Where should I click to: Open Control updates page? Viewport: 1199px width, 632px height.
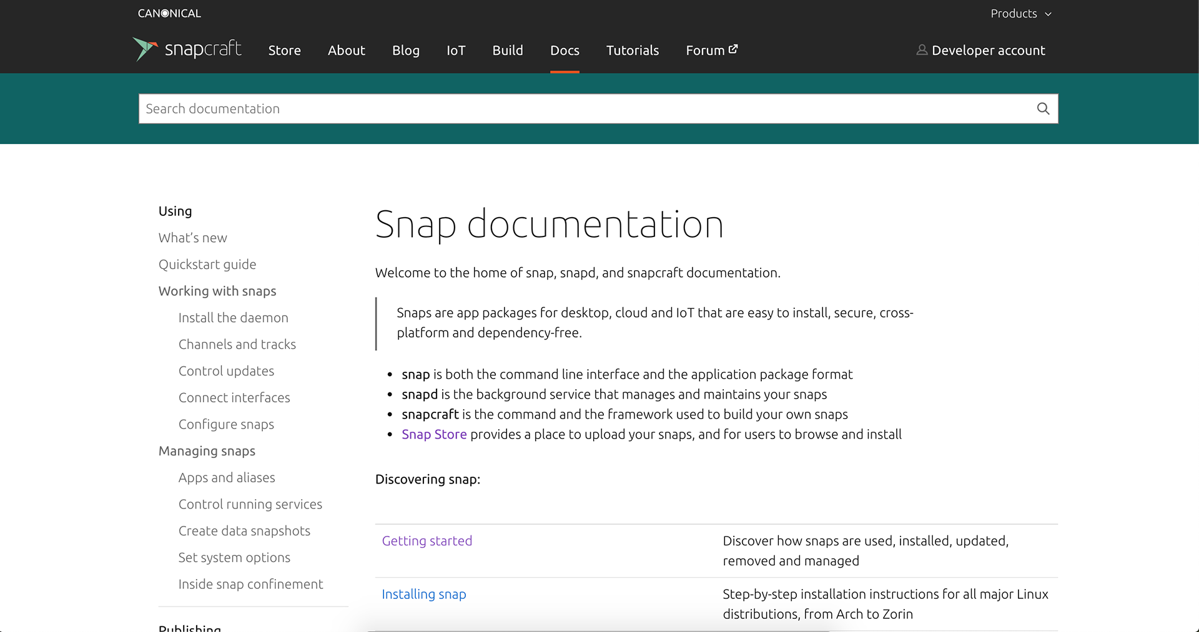[227, 371]
